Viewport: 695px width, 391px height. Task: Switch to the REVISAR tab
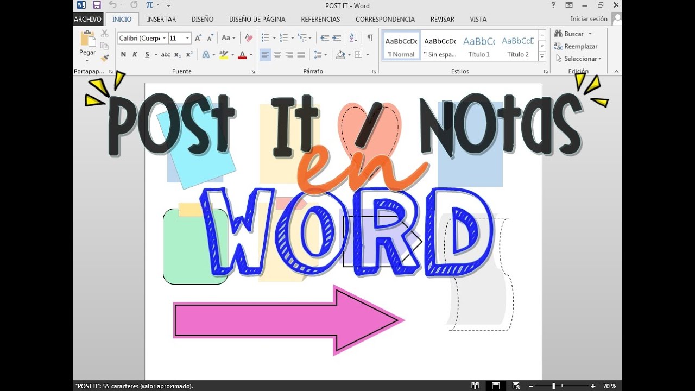(443, 19)
